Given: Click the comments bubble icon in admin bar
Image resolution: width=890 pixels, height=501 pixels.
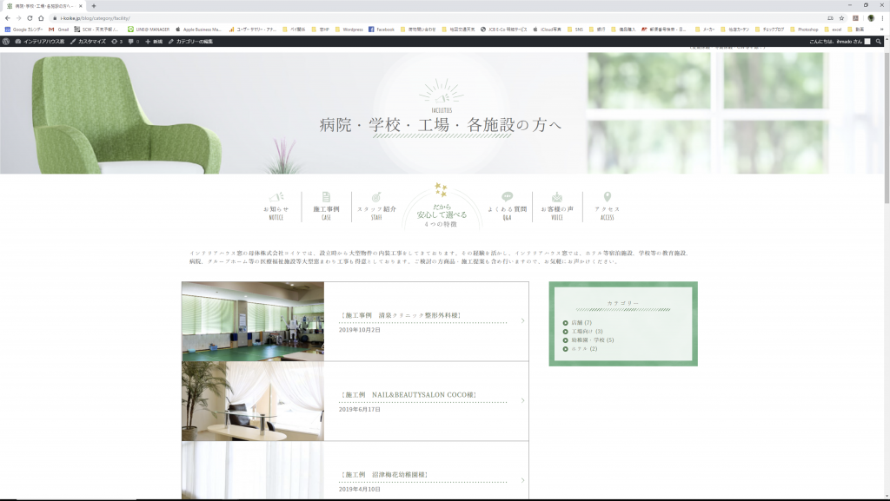Looking at the screenshot, I should 133,42.
